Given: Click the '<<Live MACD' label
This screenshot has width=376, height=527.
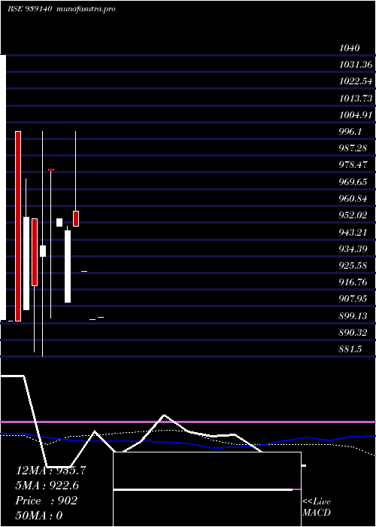Looking at the screenshot, I should (317, 507).
